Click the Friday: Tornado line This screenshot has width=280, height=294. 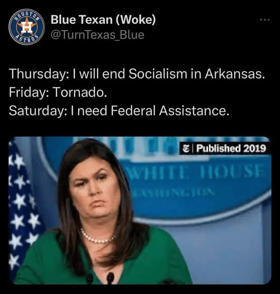[x=58, y=92]
